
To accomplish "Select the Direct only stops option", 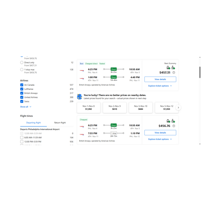I will (22, 63).
